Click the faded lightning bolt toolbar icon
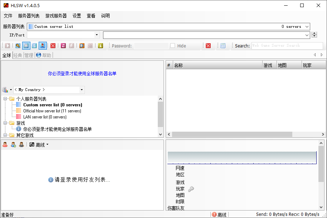 (x=72, y=46)
